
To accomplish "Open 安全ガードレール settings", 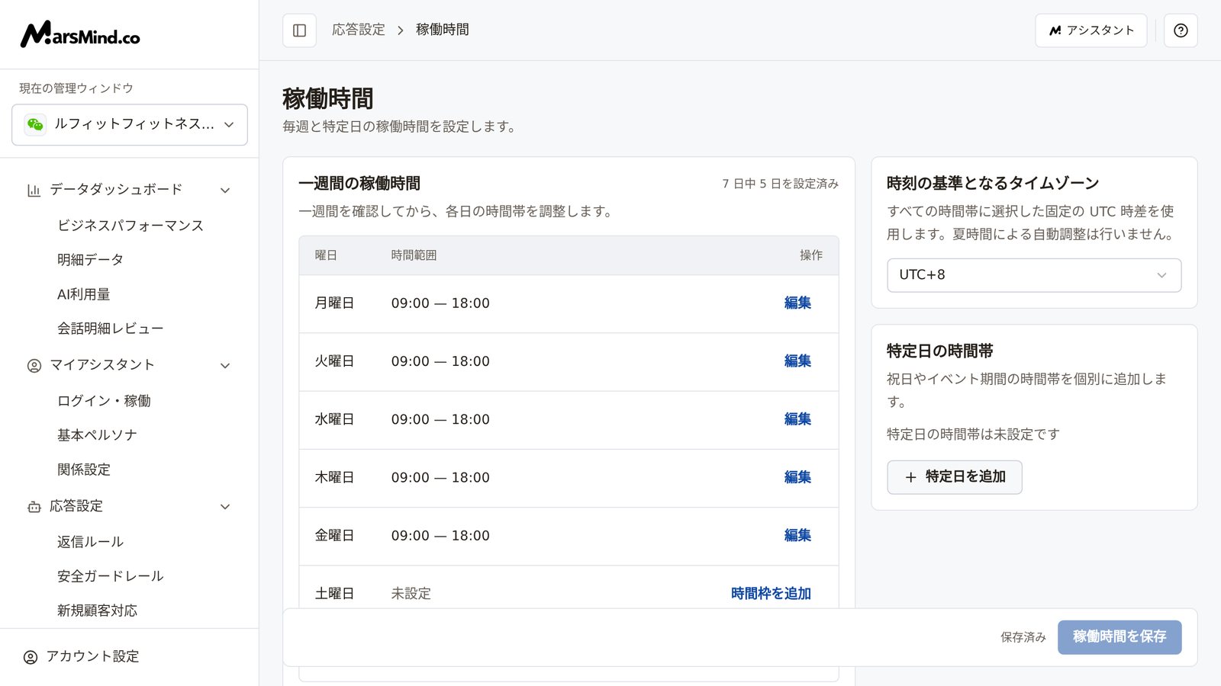I will tap(110, 576).
